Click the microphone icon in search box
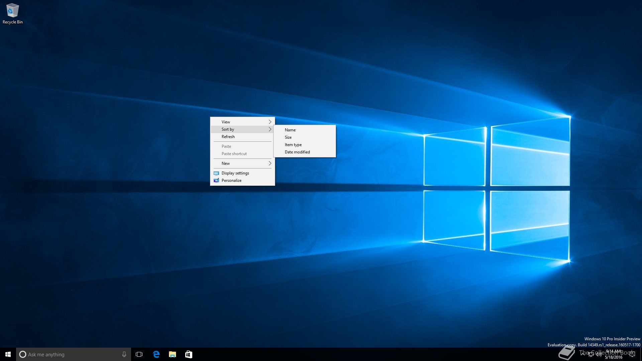This screenshot has height=361, width=642. click(124, 354)
